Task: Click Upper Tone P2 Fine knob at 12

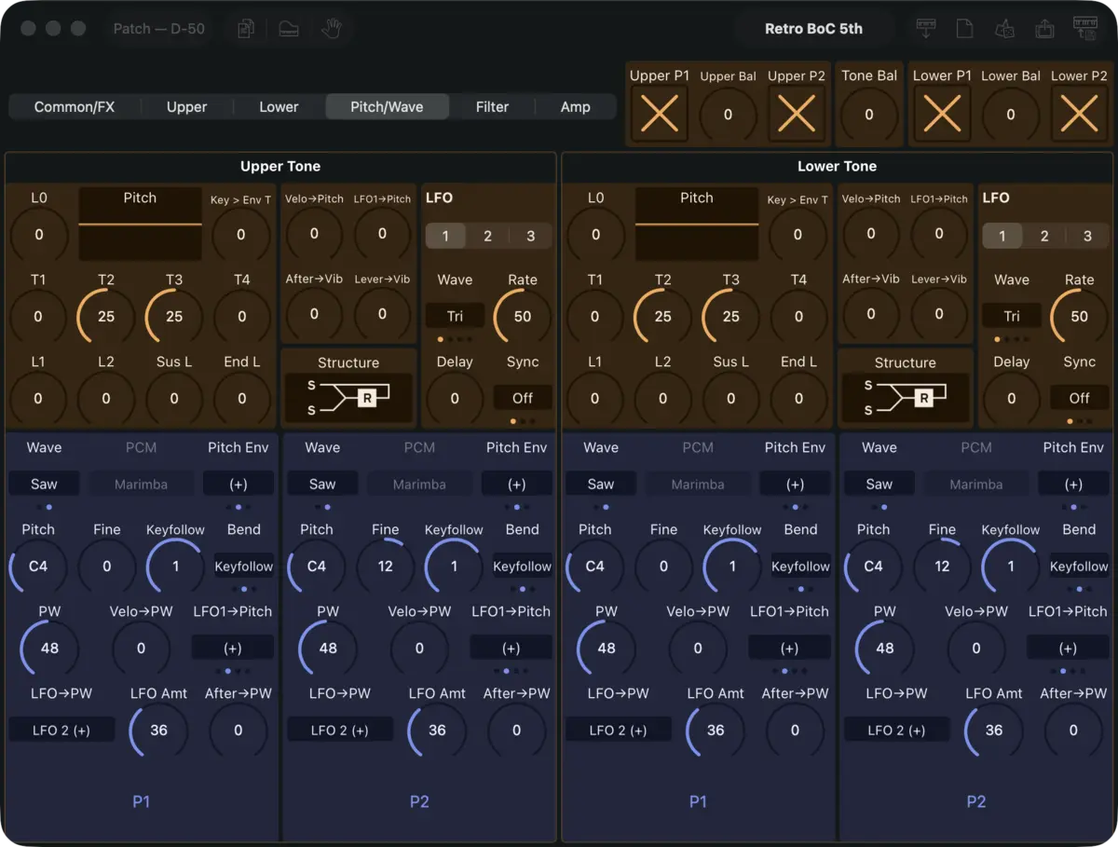Action: [x=385, y=566]
